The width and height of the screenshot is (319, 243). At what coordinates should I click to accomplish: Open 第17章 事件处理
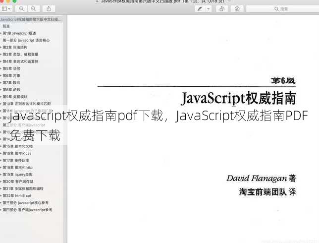coord(16,160)
